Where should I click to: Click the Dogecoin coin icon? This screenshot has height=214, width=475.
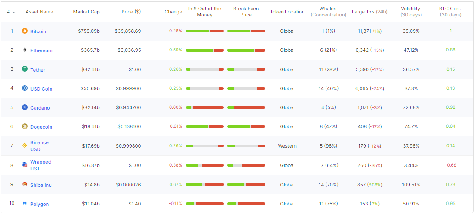coord(25,126)
